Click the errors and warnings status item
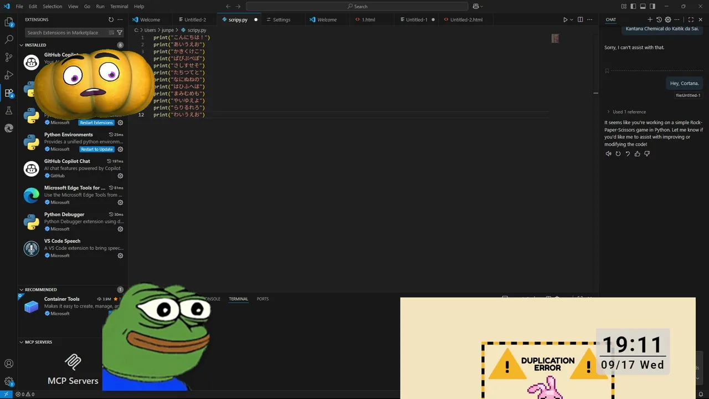The image size is (709, 399). [25, 394]
